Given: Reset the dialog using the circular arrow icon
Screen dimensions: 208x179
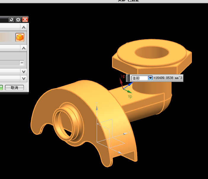Looking at the screenshot, I should 11,20.
